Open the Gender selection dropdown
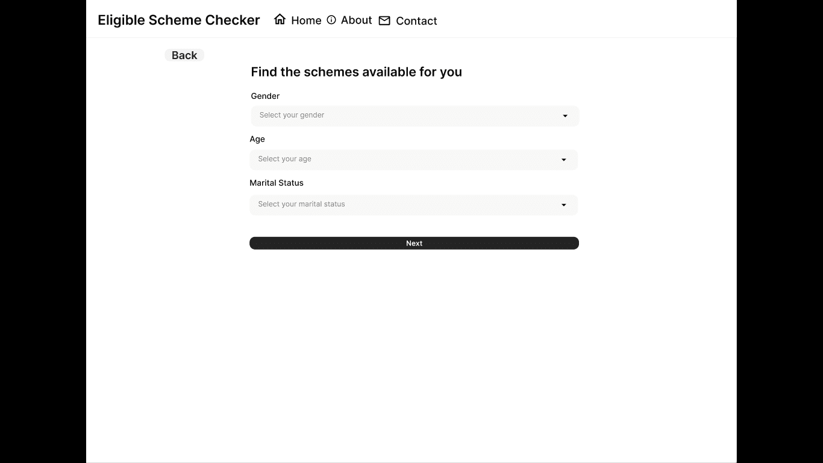Image resolution: width=823 pixels, height=463 pixels. point(415,116)
